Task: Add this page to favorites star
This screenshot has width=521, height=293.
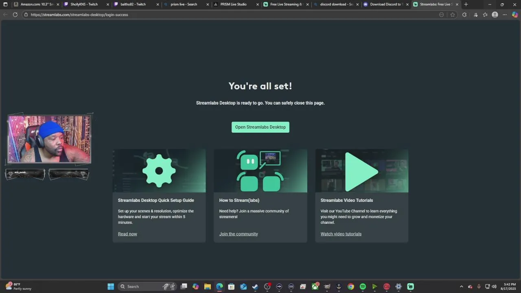Action: (452, 15)
